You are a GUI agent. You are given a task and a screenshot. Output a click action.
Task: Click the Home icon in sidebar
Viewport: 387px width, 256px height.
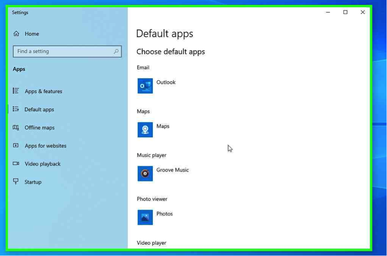tap(16, 34)
